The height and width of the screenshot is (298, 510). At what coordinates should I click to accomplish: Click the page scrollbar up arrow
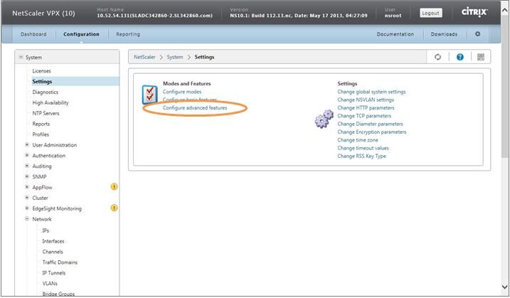click(504, 10)
